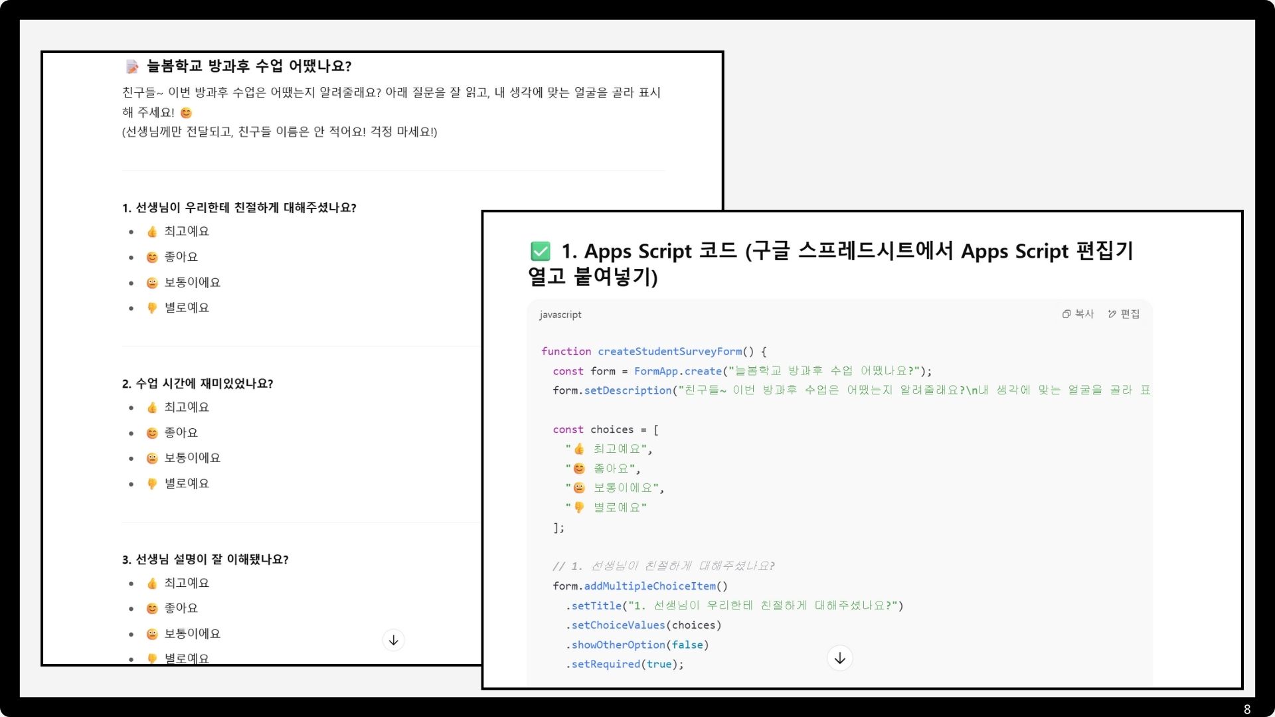The image size is (1275, 717).
Task: Click green checkmark icon before Apps Script heading
Action: pos(541,252)
